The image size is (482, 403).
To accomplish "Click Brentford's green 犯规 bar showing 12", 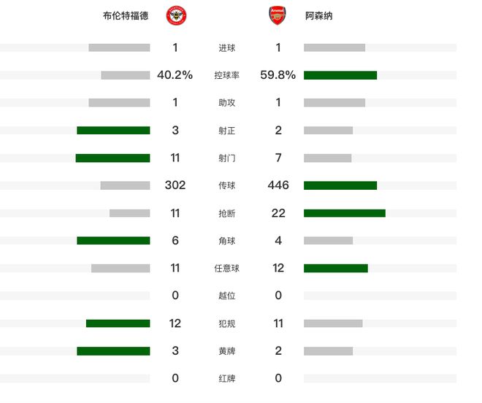I will pos(118,323).
